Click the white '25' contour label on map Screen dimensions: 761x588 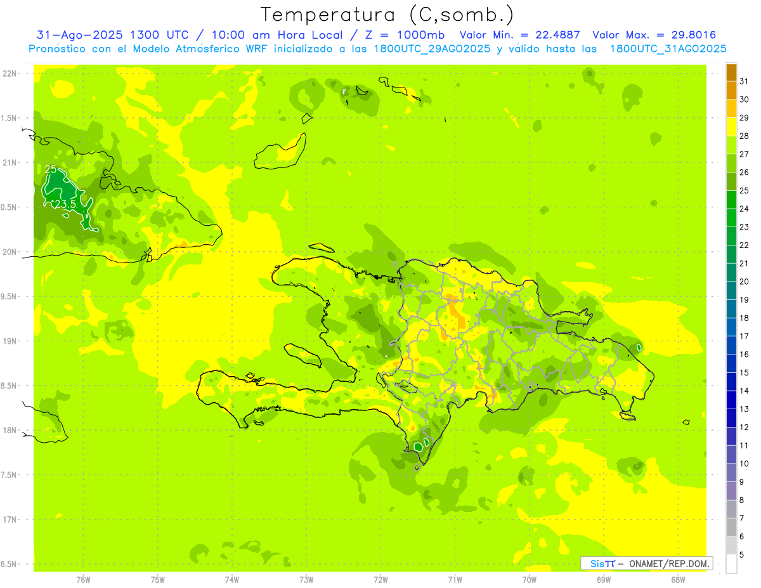[51, 169]
